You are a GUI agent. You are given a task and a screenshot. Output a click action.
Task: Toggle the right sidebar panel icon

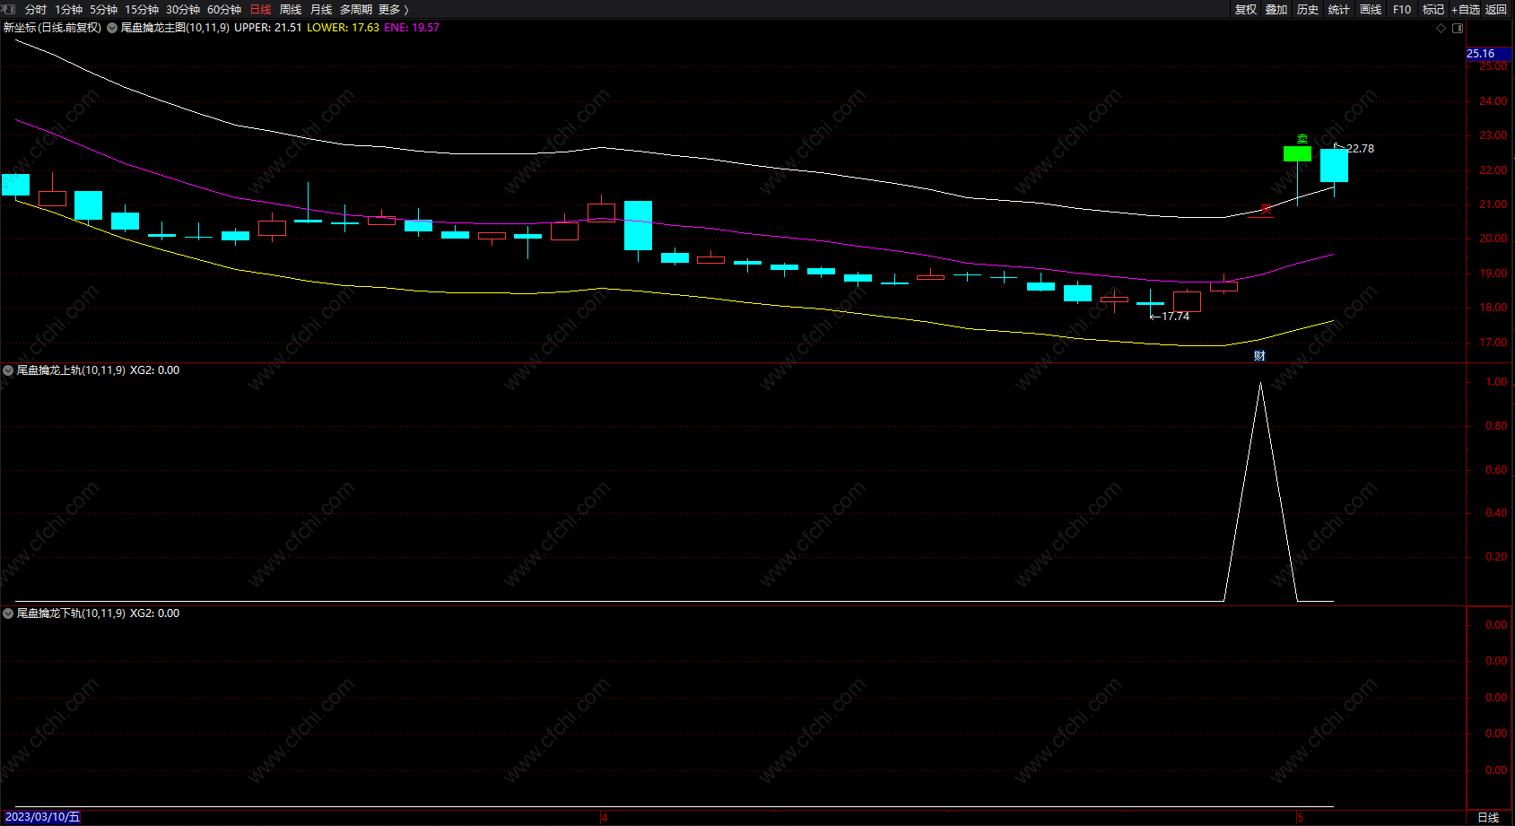[x=1458, y=28]
